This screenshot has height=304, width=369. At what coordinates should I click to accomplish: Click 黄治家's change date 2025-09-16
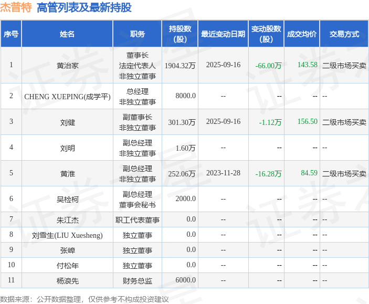click(x=223, y=65)
